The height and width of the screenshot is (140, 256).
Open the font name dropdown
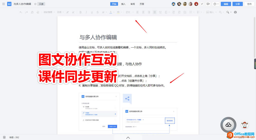49,12
